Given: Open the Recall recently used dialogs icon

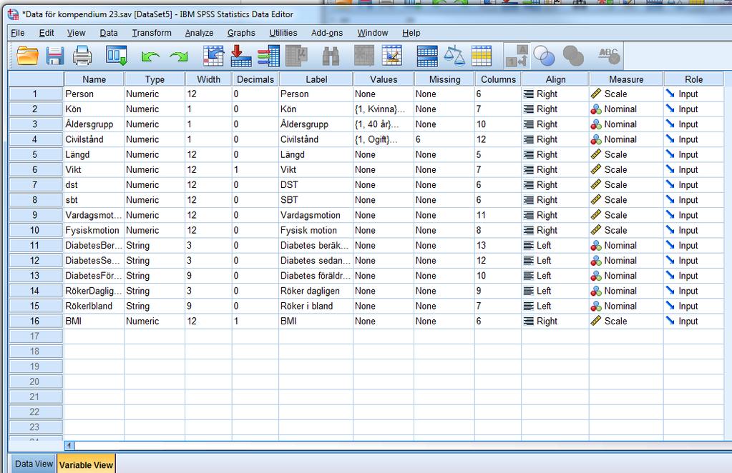Looking at the screenshot, I should (116, 56).
